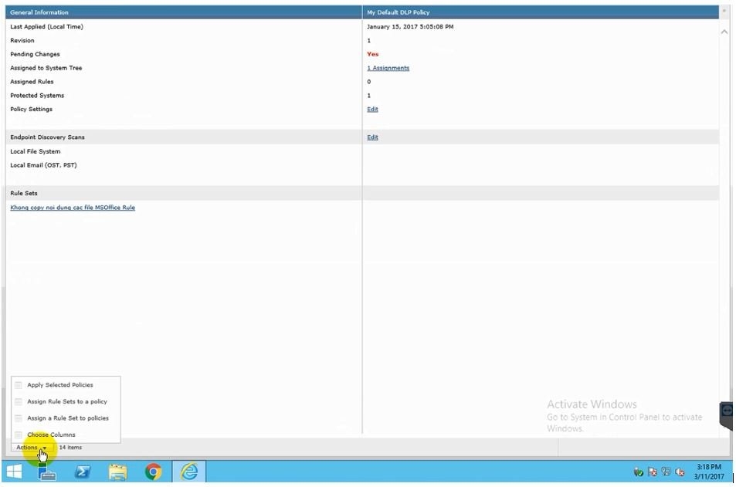Image resolution: width=736 pixels, height=487 pixels.
Task: Launch Server Manager from the taskbar
Action: 47,472
